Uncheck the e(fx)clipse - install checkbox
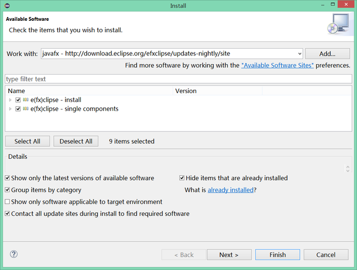 (x=18, y=100)
